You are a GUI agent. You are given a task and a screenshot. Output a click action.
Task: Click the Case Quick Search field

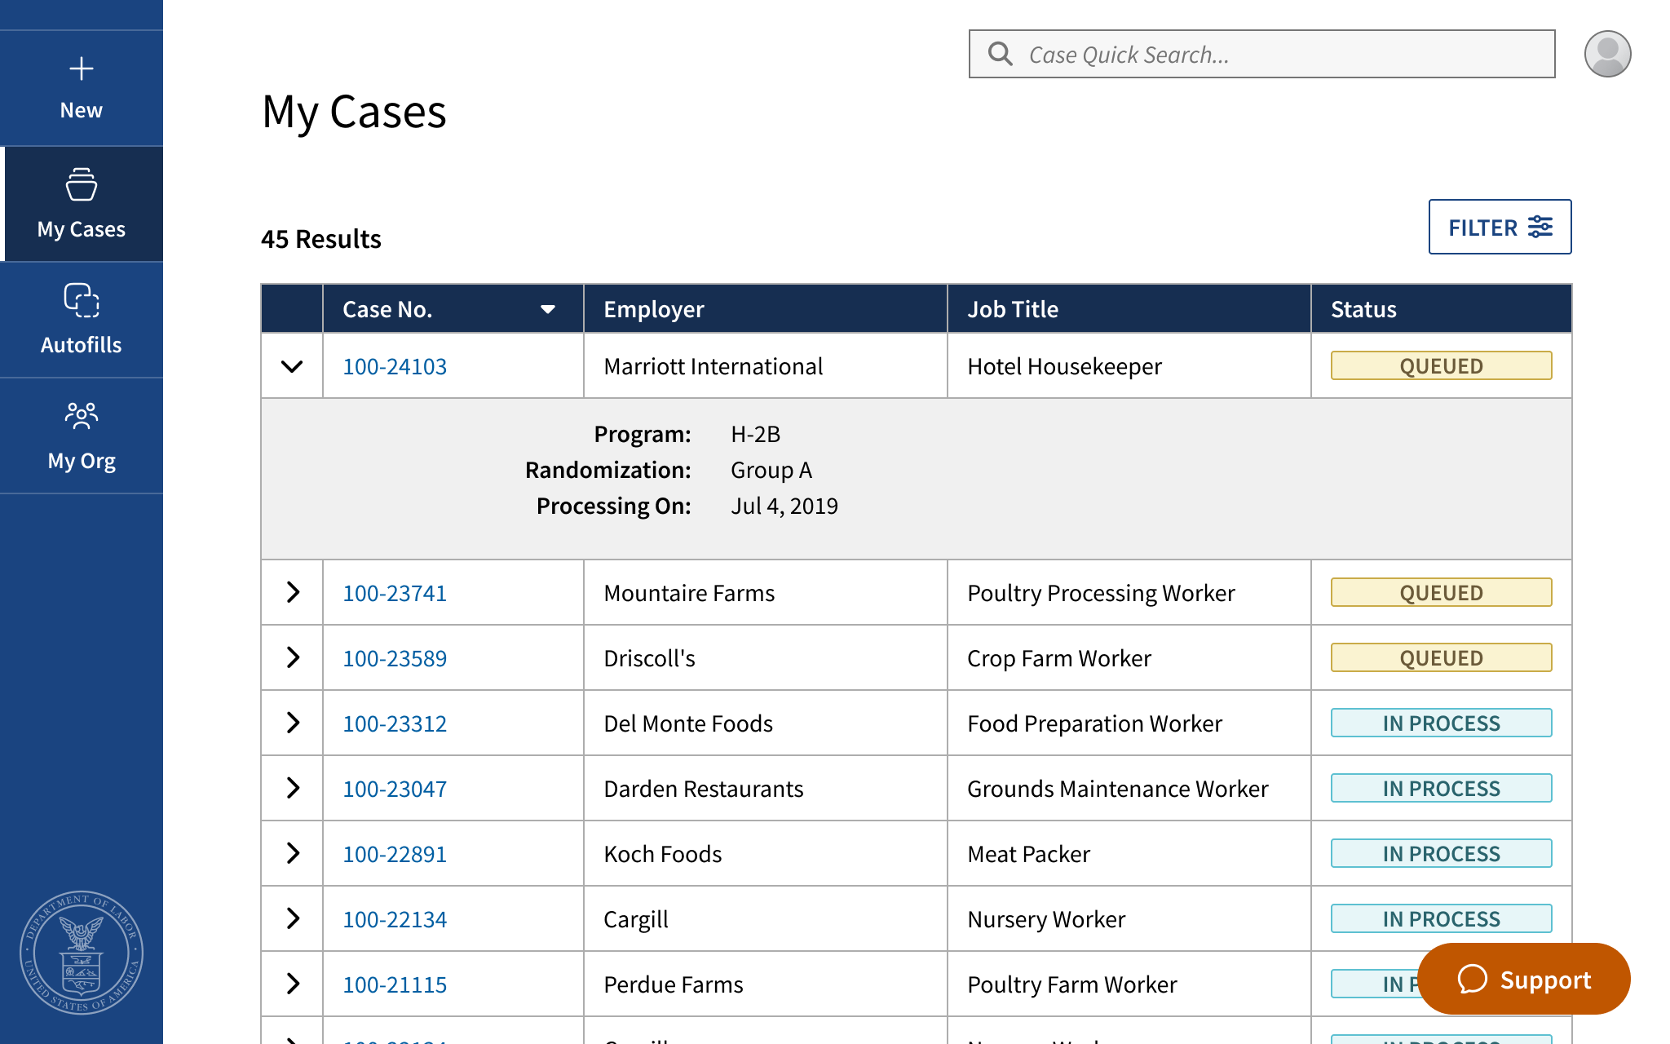(1261, 54)
